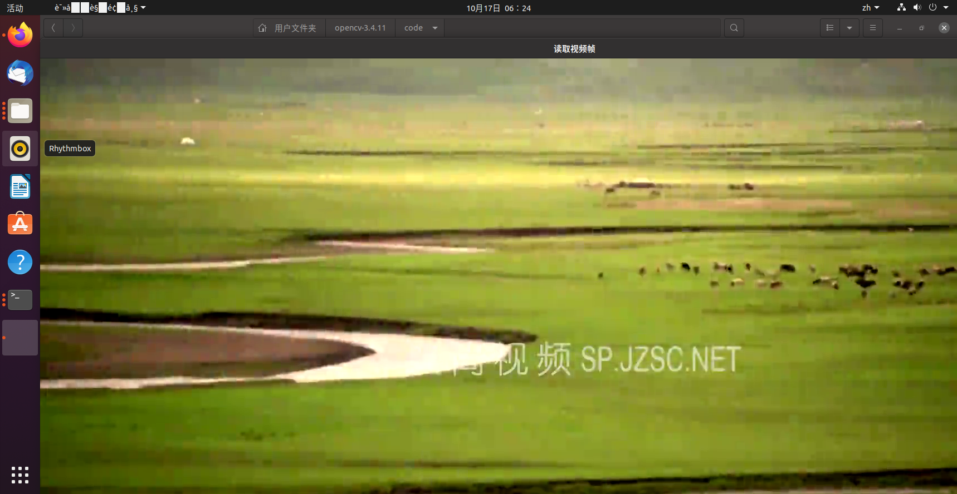This screenshot has height=494, width=957.
Task: Open the Help question mark icon
Action: click(20, 262)
